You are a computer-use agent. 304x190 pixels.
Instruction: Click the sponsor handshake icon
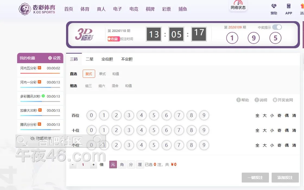(274, 6)
